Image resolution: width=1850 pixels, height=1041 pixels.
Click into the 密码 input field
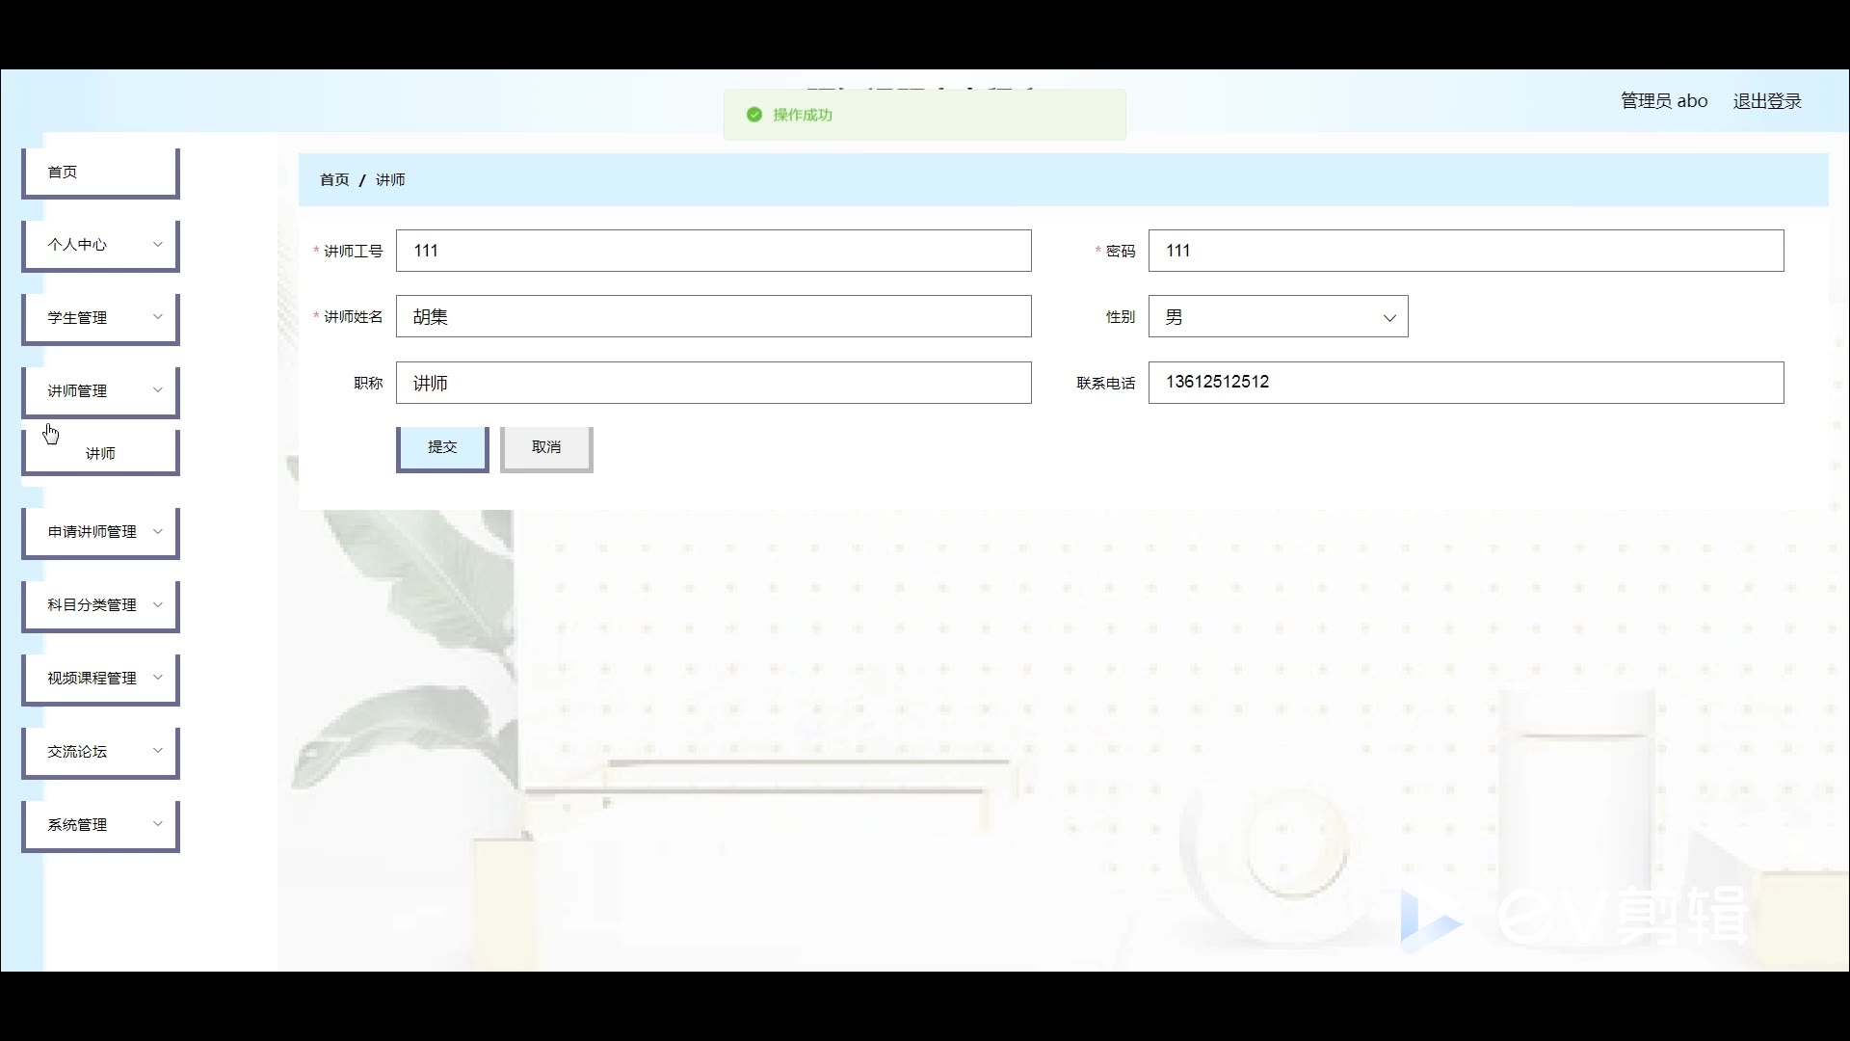[1465, 251]
